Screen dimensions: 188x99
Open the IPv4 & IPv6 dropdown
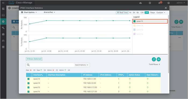coord(49,12)
